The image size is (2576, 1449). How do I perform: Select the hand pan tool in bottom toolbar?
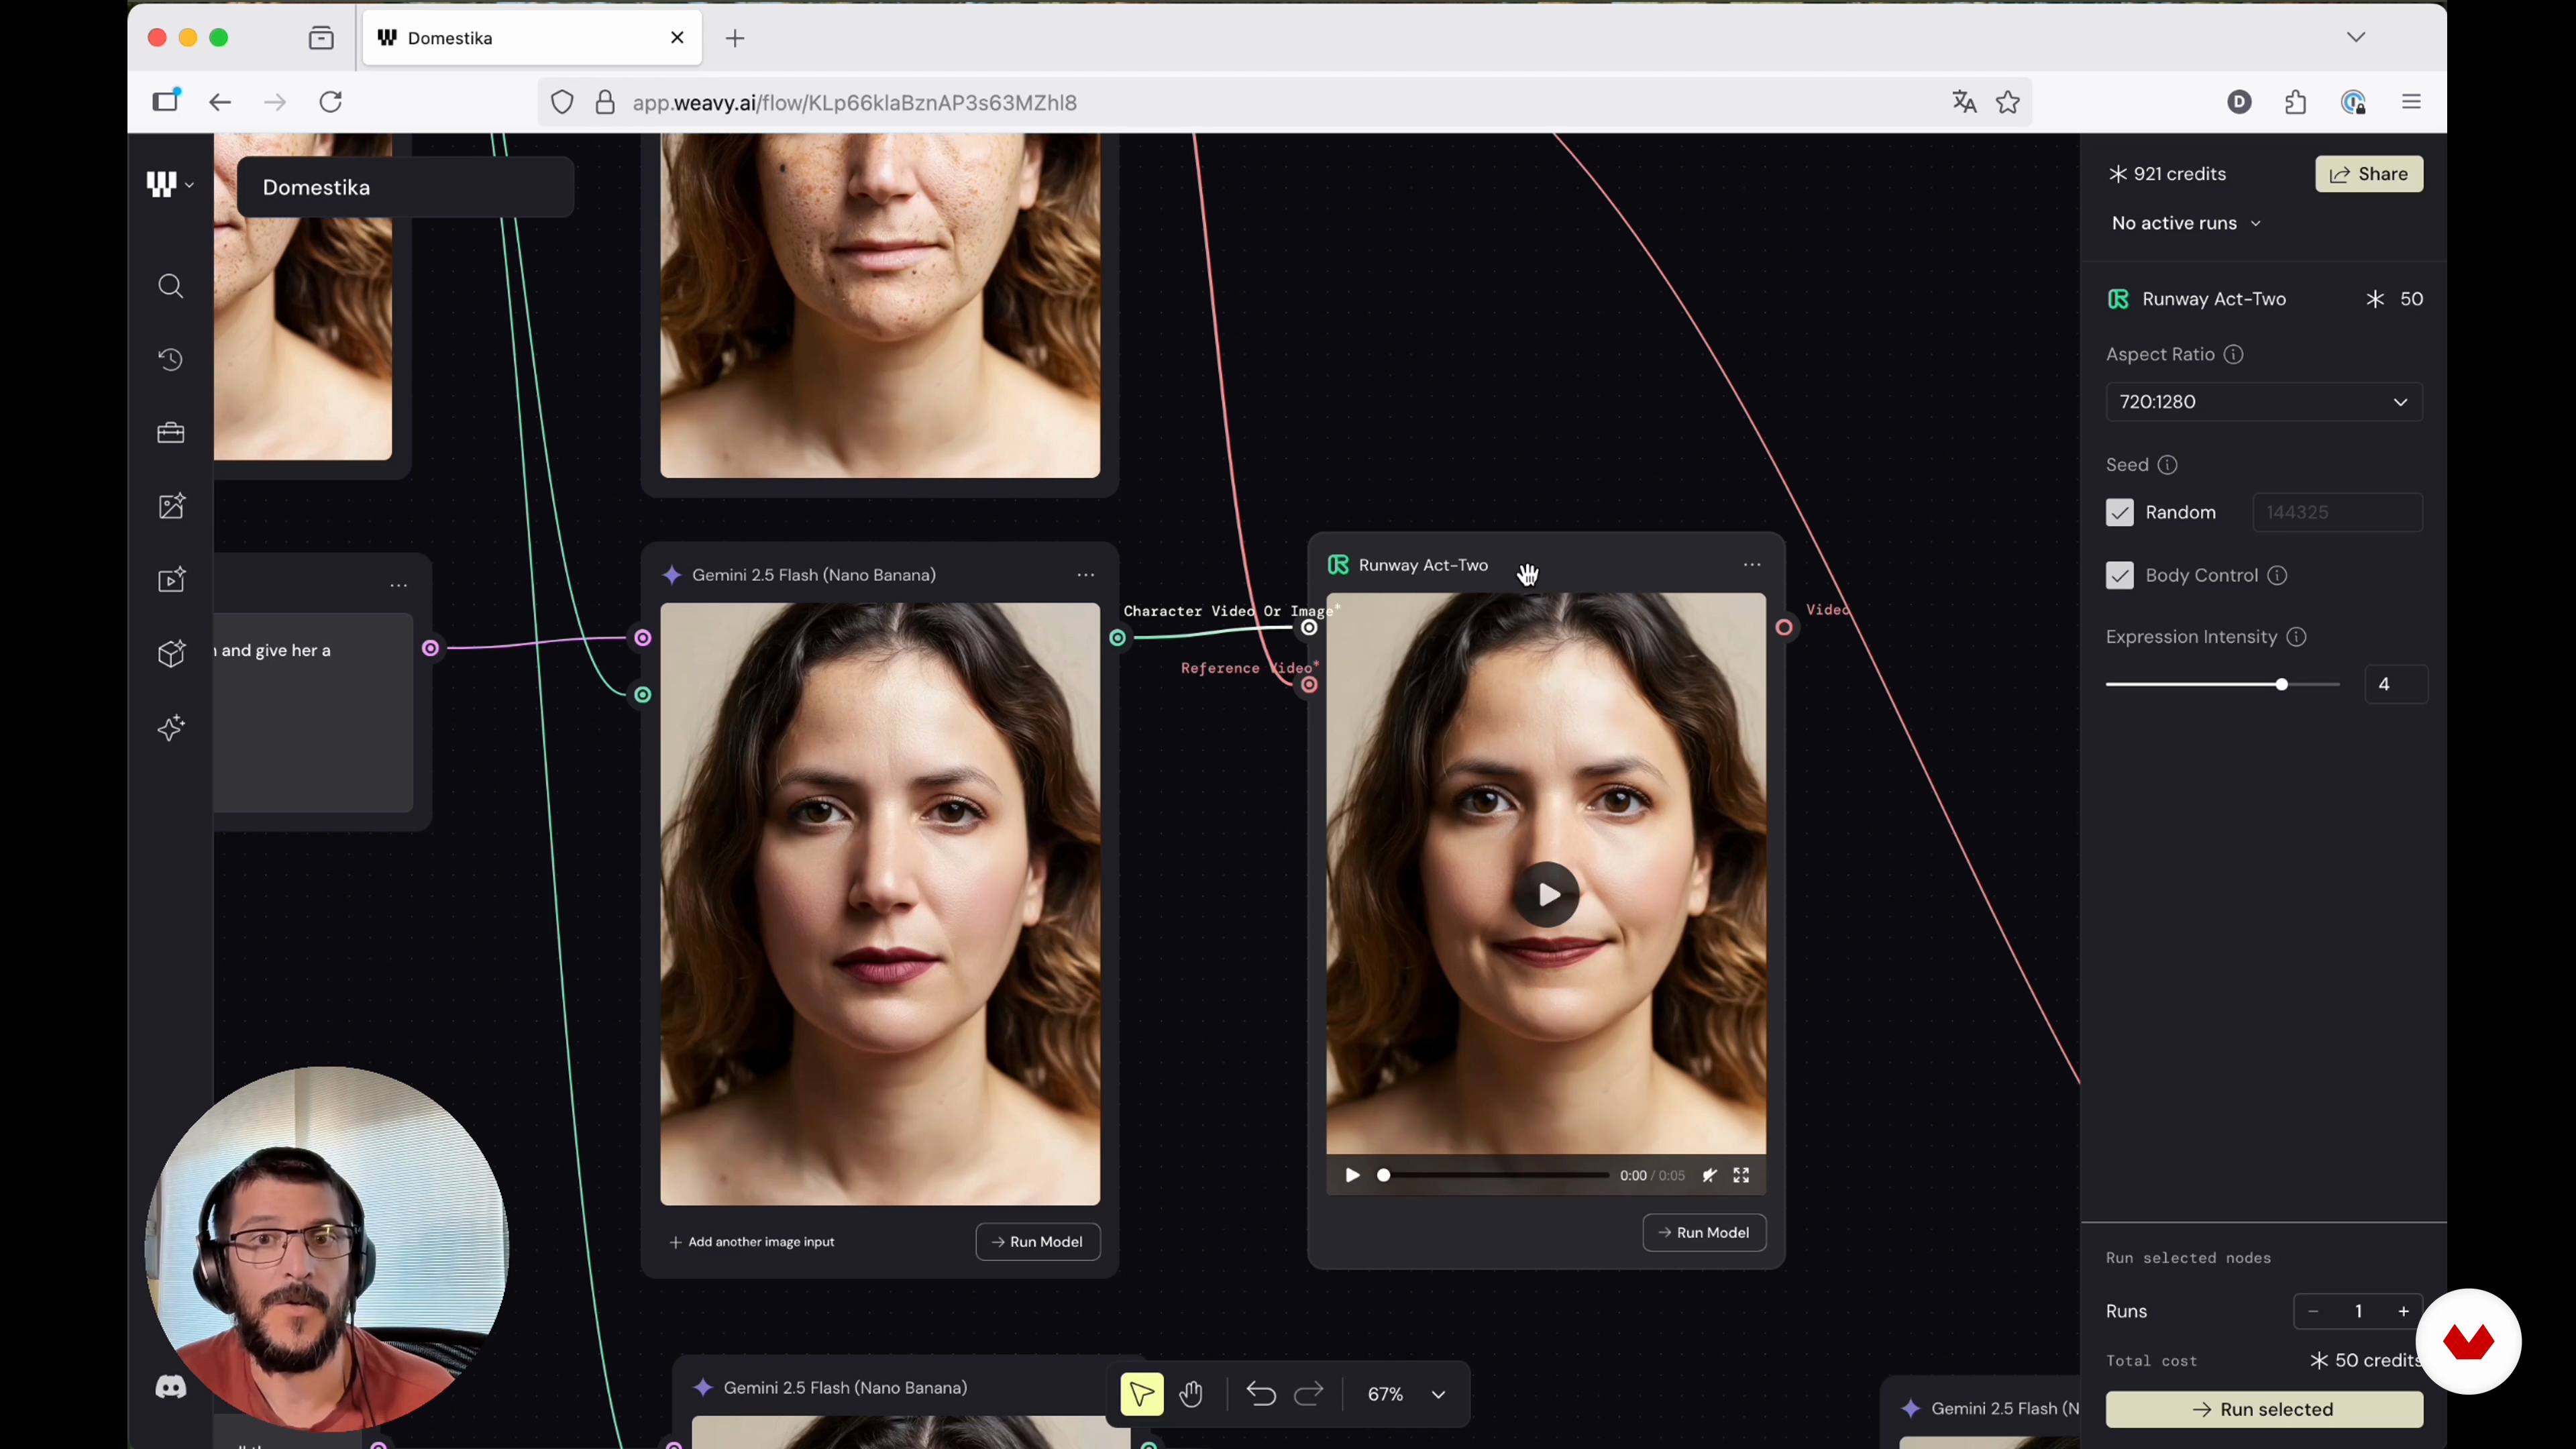pos(1190,1394)
